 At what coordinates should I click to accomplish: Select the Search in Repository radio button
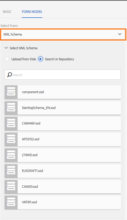(x=41, y=59)
